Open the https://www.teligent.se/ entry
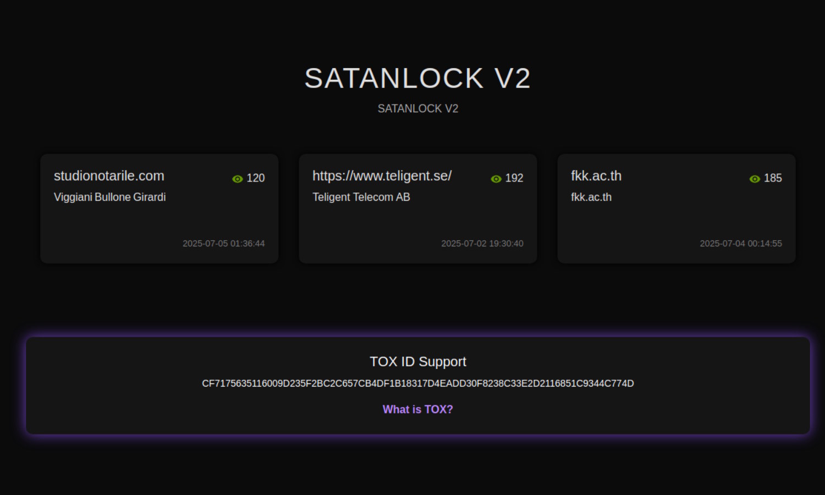 [382, 175]
